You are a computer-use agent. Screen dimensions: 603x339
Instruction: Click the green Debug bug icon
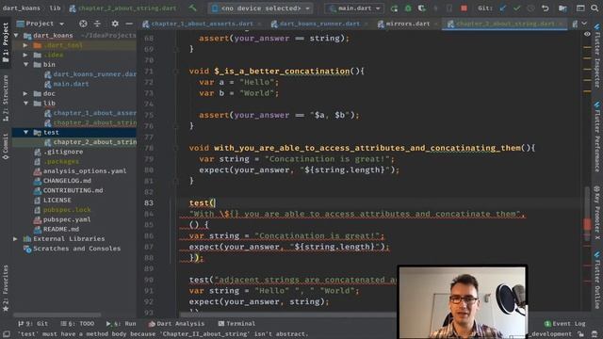click(x=408, y=8)
